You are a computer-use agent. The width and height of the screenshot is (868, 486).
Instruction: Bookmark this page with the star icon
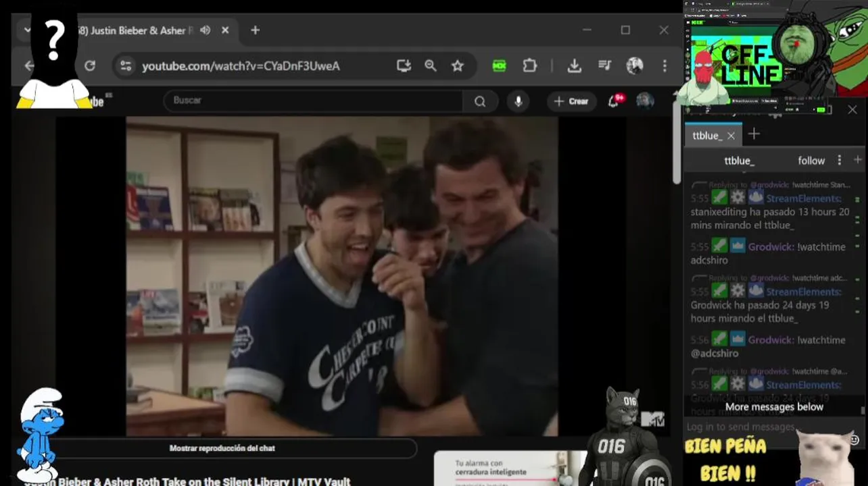click(458, 65)
